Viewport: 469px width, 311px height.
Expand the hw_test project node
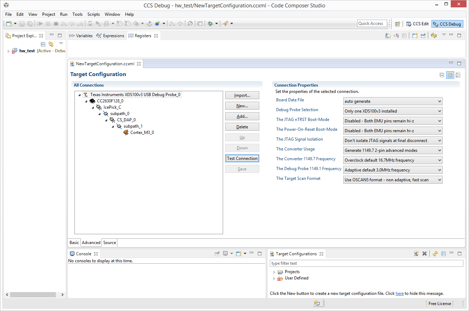click(8, 51)
